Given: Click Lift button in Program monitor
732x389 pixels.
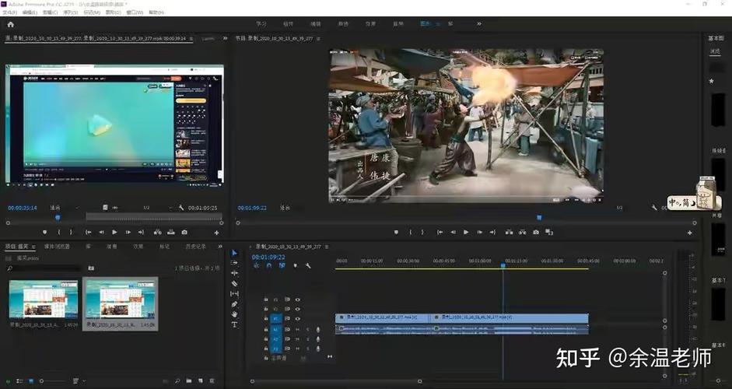Looking at the screenshot, I should [509, 232].
